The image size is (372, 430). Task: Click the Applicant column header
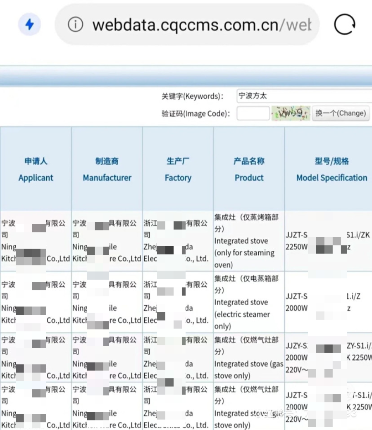pos(36,169)
